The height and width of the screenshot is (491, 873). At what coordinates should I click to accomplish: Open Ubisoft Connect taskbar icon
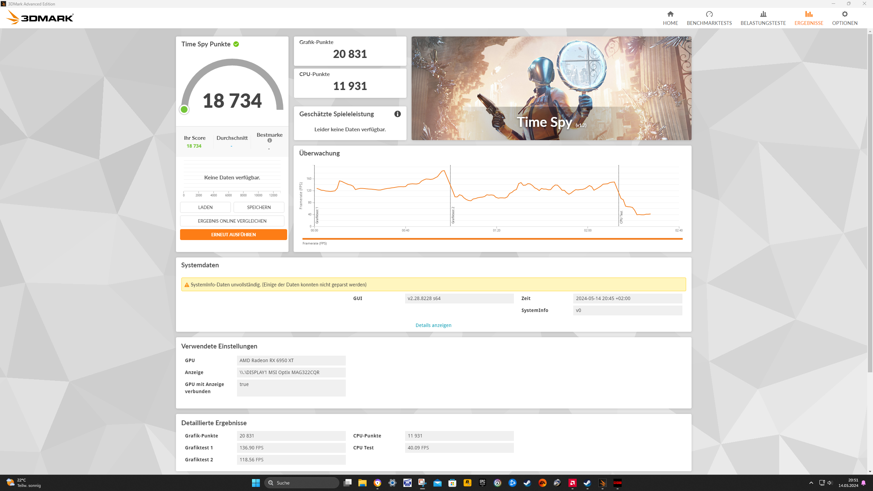497,482
